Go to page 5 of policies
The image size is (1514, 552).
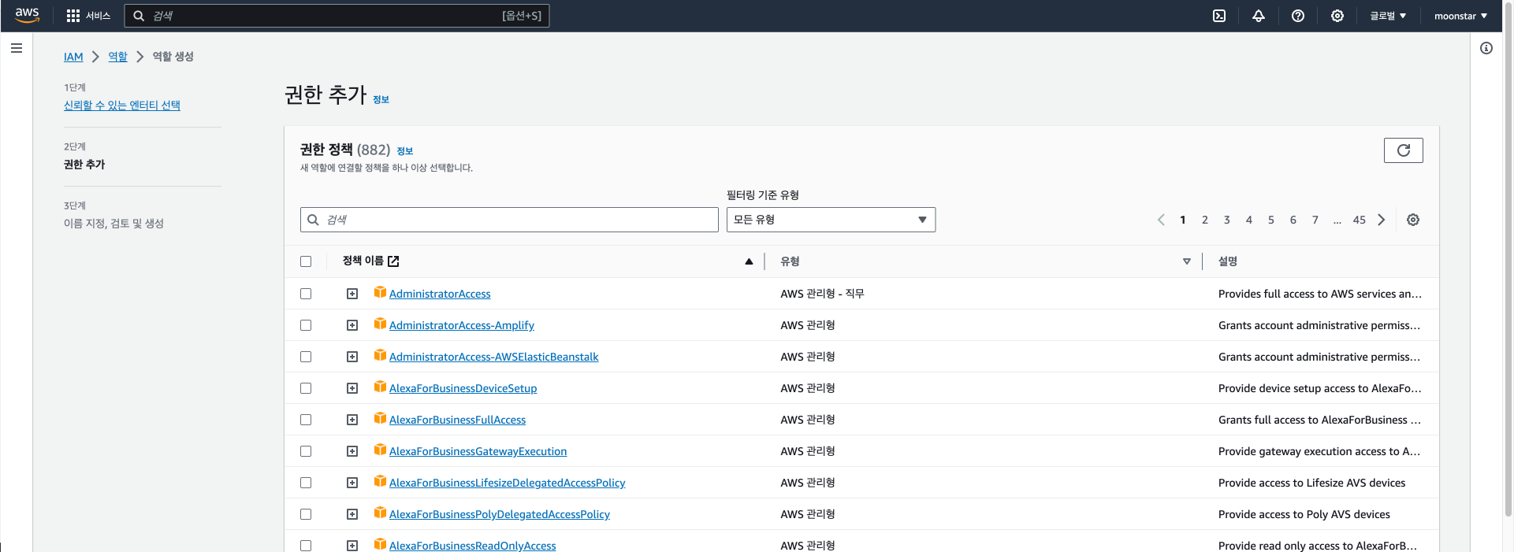click(1271, 220)
